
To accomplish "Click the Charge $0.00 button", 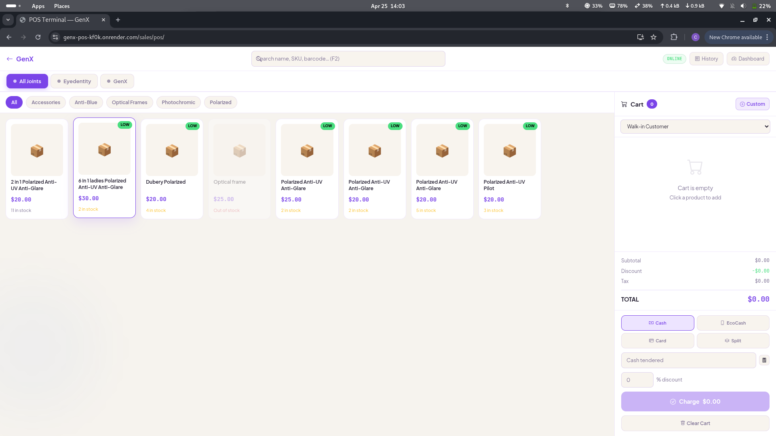I will (695, 402).
